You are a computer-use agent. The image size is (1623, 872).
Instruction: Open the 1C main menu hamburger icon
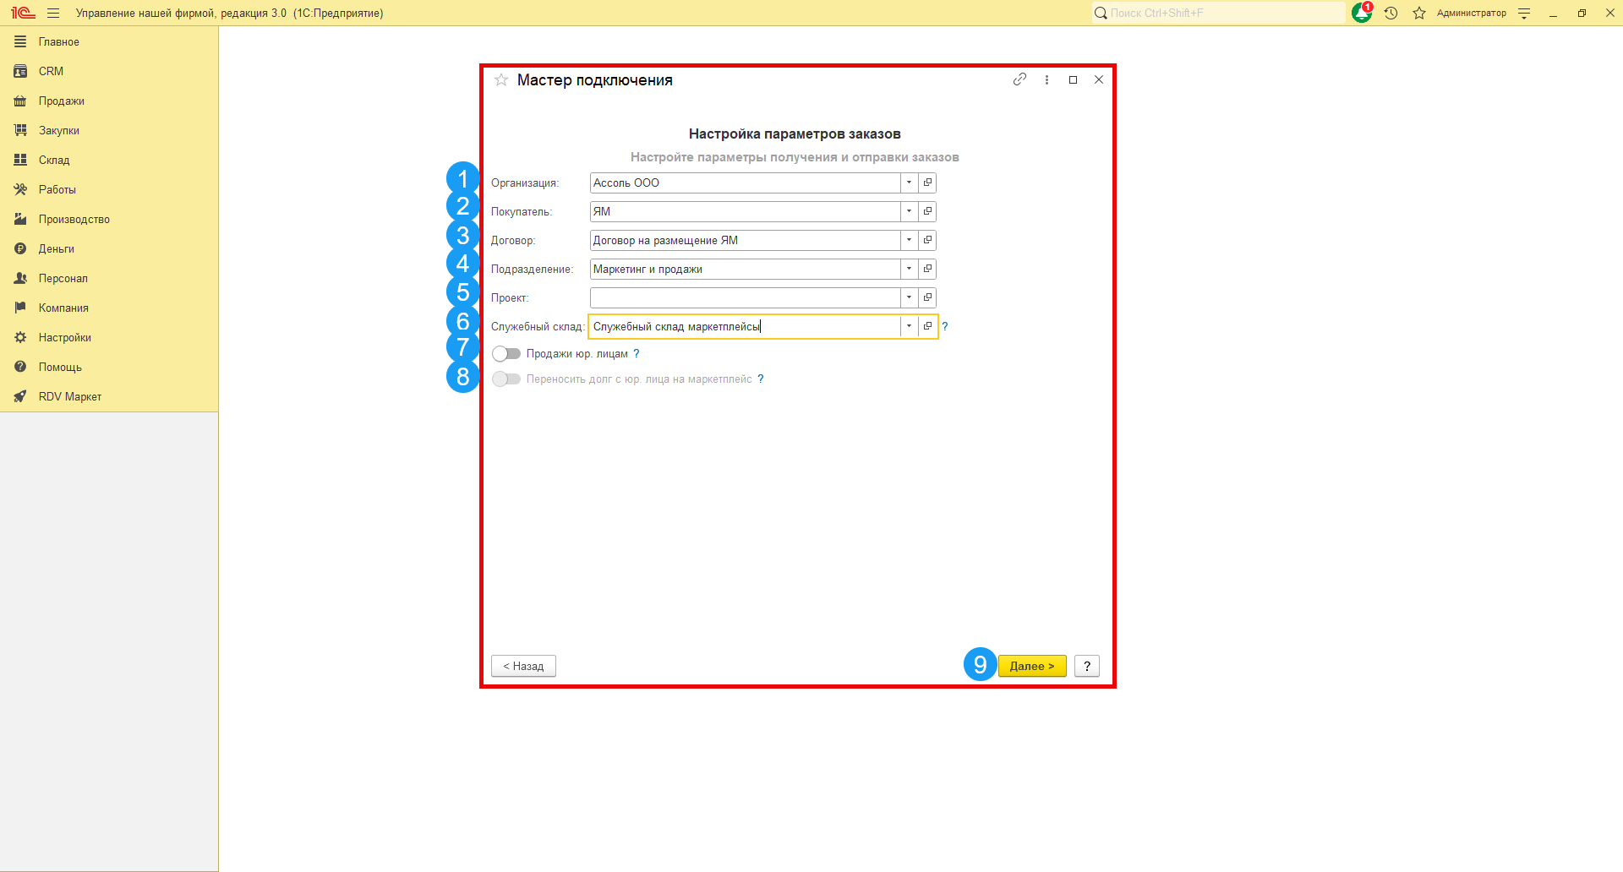pyautogui.click(x=53, y=14)
